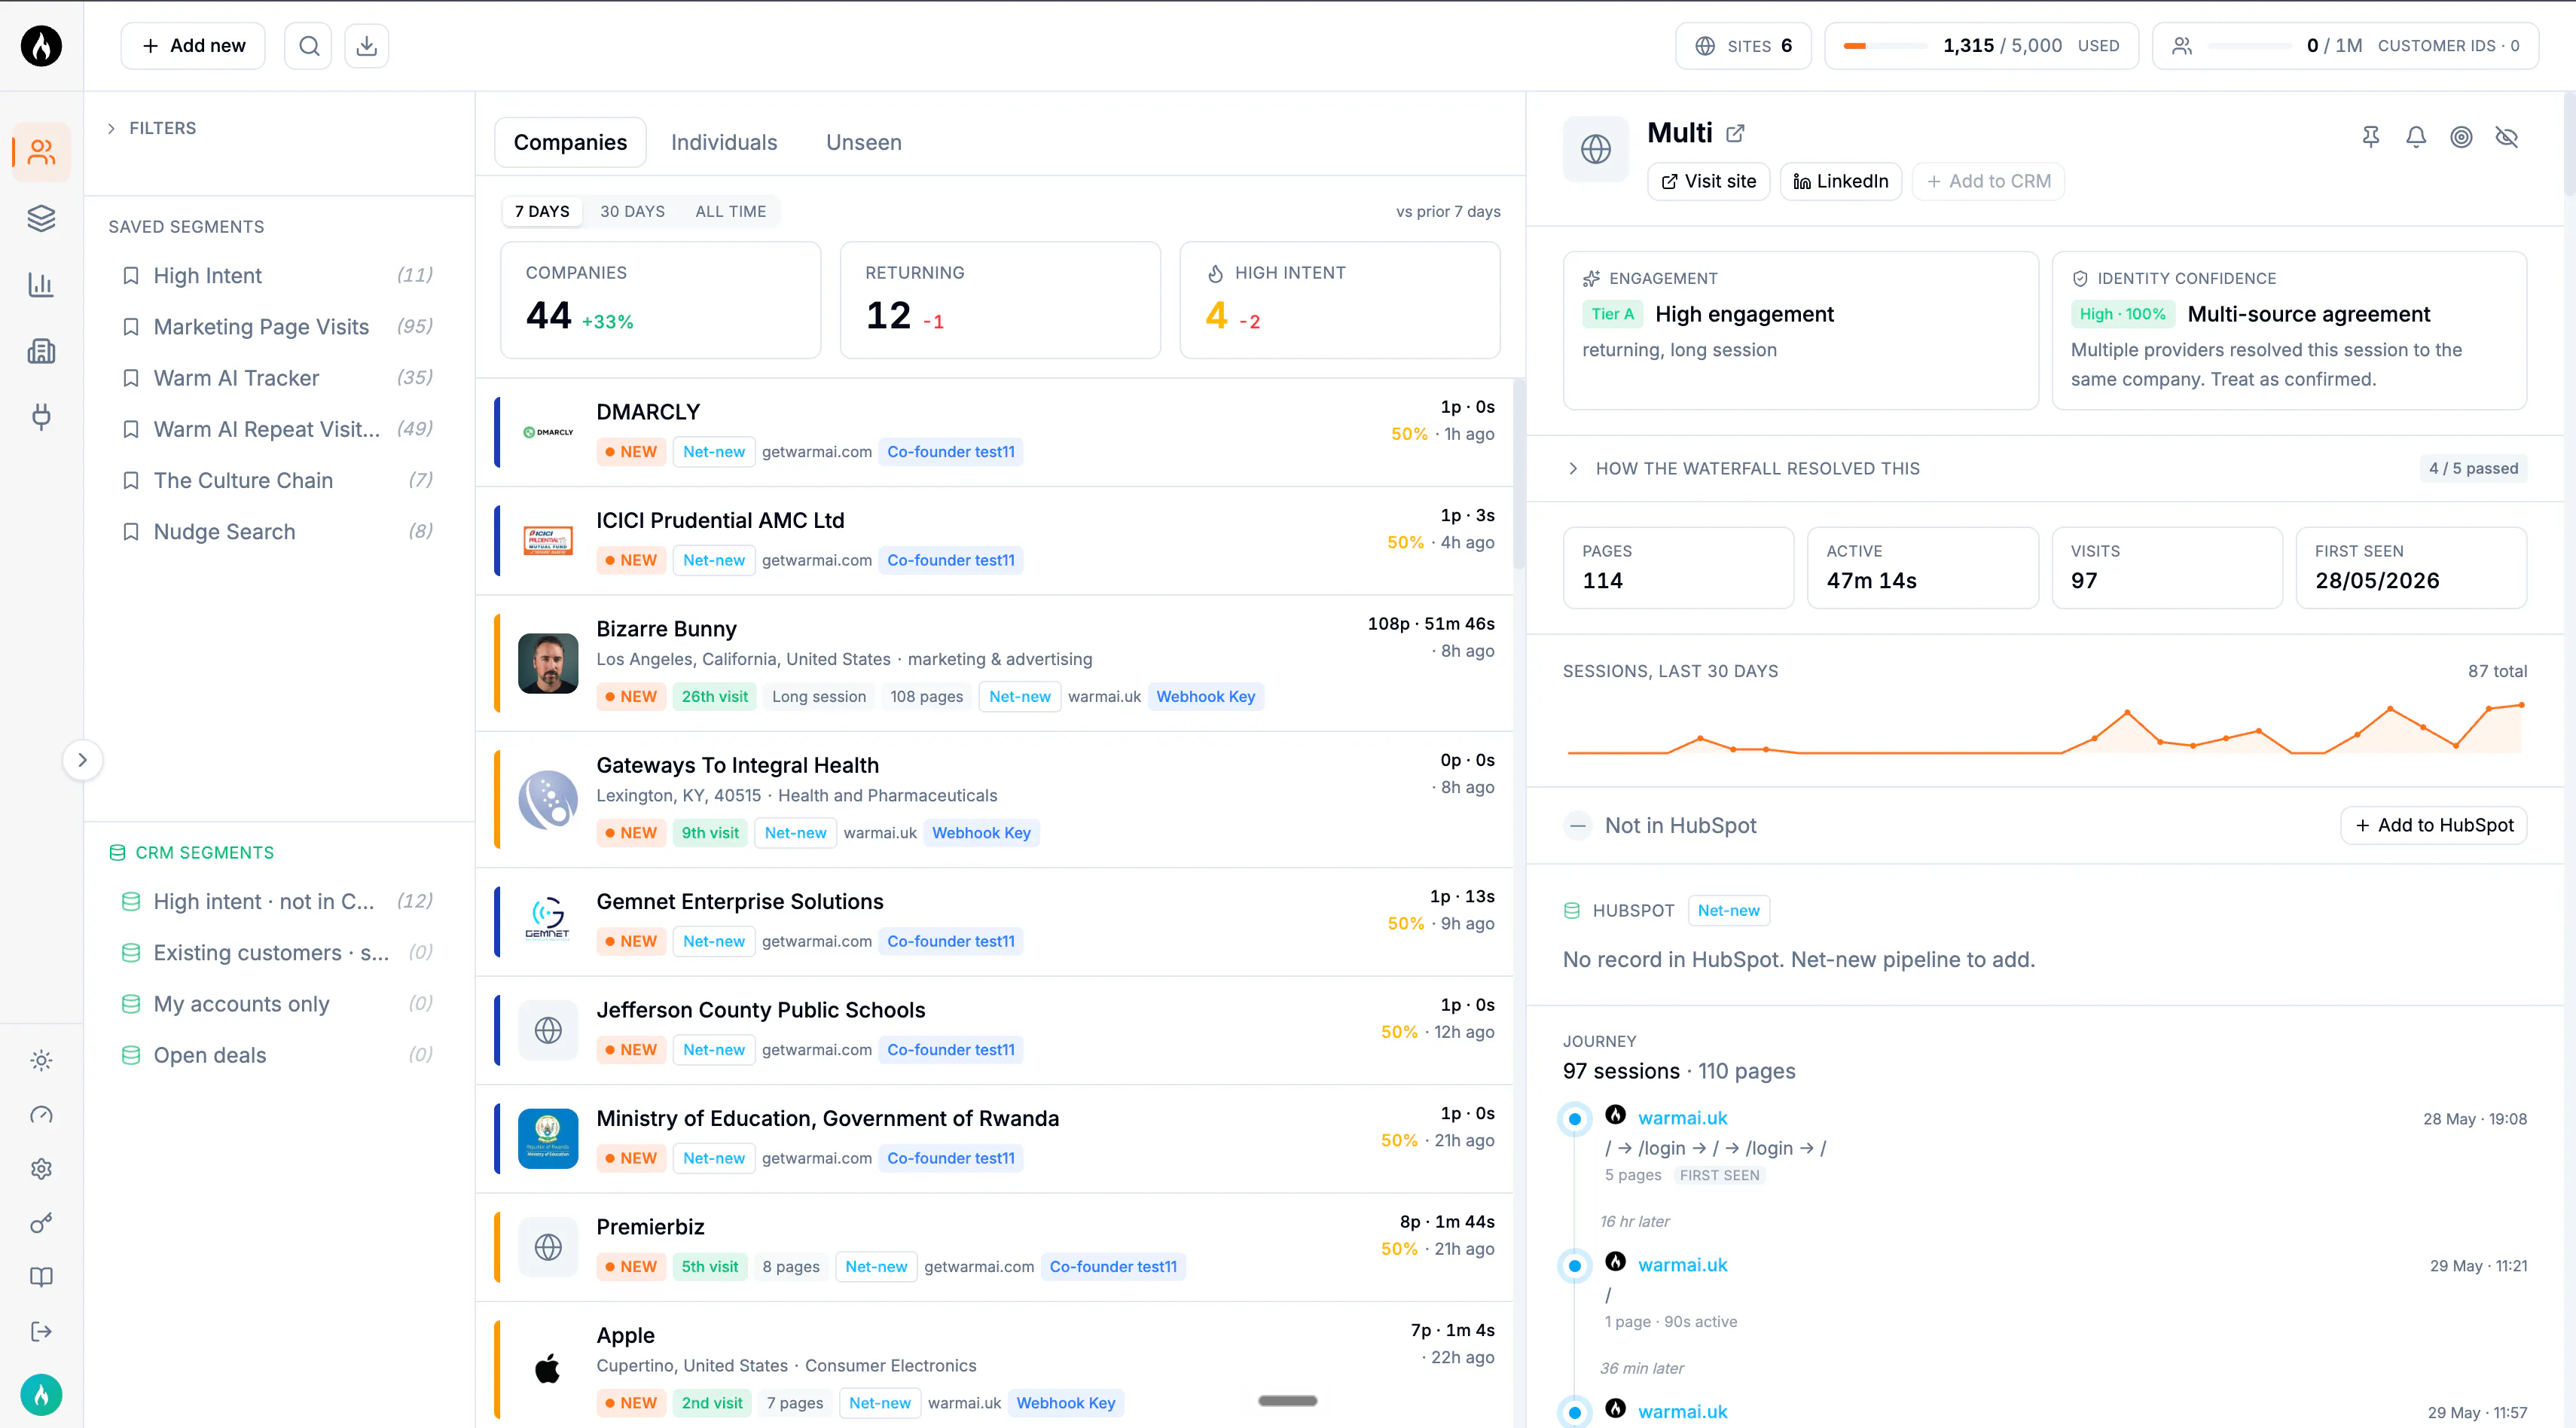Expand the FILTERS section
This screenshot has height=1428, width=2576.
[x=152, y=128]
